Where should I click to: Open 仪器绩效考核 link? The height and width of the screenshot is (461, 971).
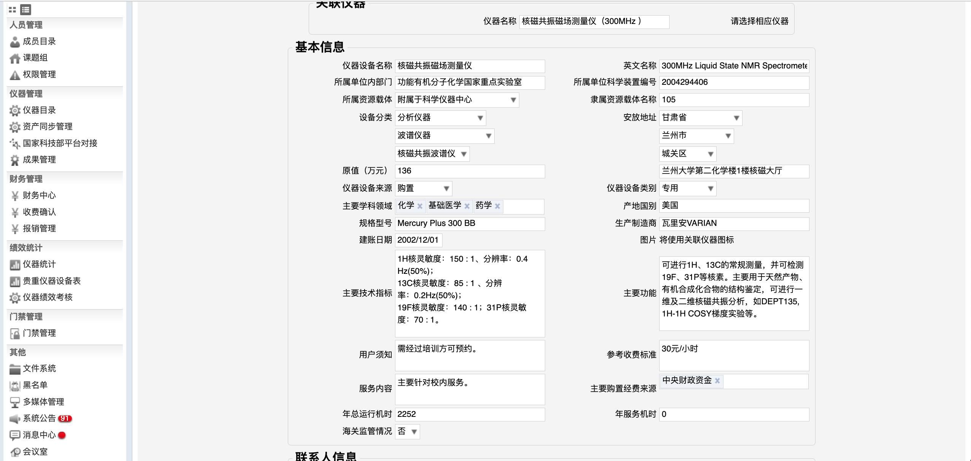(48, 297)
